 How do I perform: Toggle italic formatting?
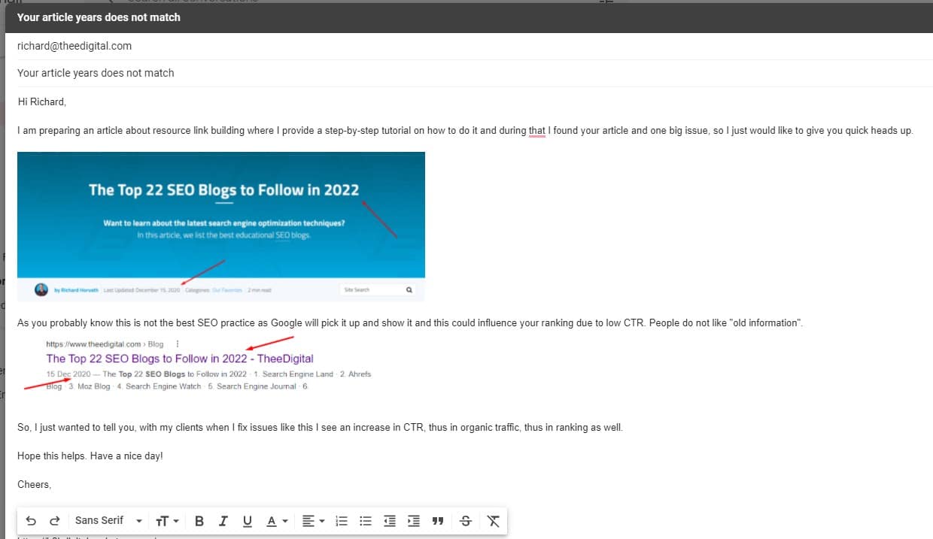[223, 520]
